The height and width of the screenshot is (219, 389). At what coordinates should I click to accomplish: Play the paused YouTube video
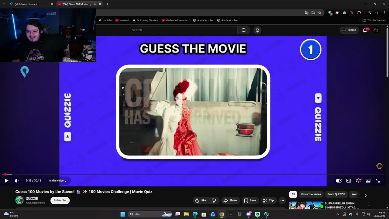coord(6,181)
